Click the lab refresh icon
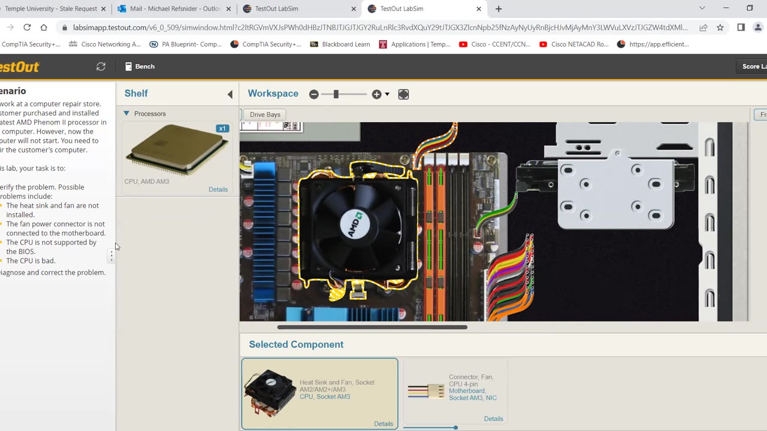767x431 pixels. 101,66
